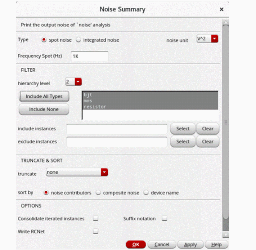The width and height of the screenshot is (256, 250).
Task: Click the Include All Types button
Action: point(44,96)
